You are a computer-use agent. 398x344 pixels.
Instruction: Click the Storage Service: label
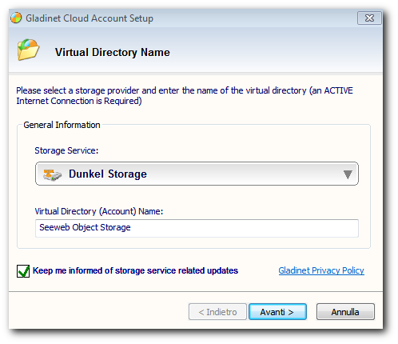[x=66, y=150]
